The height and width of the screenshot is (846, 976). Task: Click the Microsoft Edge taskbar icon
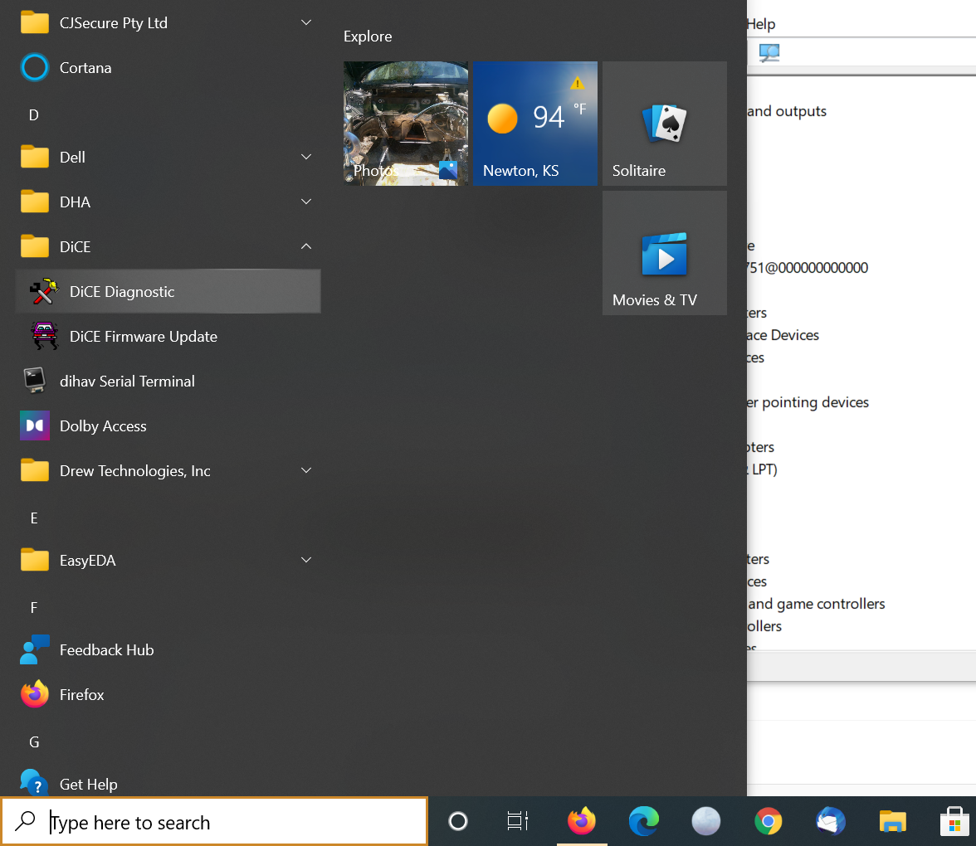(643, 822)
